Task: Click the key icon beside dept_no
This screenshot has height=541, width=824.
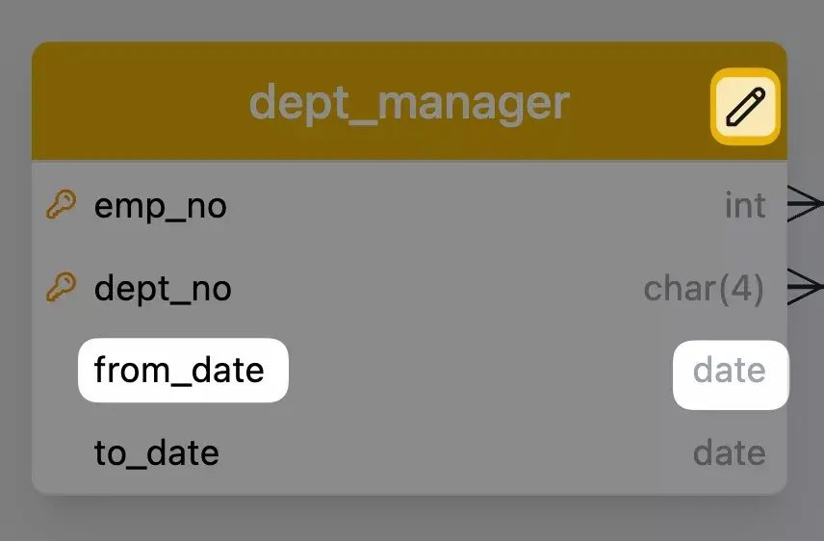Action: coord(61,287)
